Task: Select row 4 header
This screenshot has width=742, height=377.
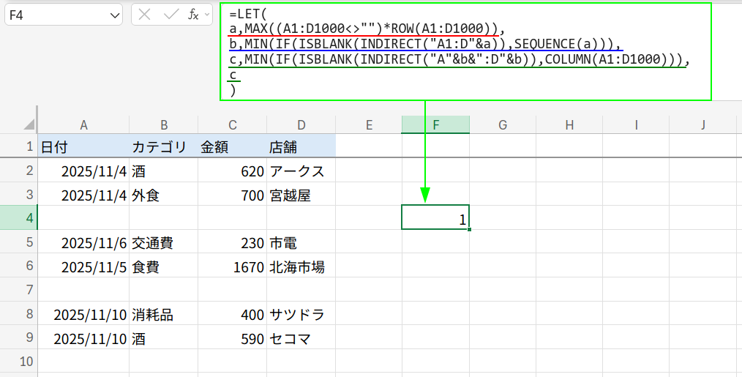Action: pos(18,218)
